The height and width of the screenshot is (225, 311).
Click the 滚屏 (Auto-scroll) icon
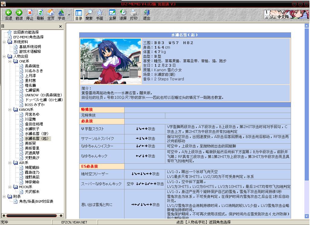click(x=123, y=15)
